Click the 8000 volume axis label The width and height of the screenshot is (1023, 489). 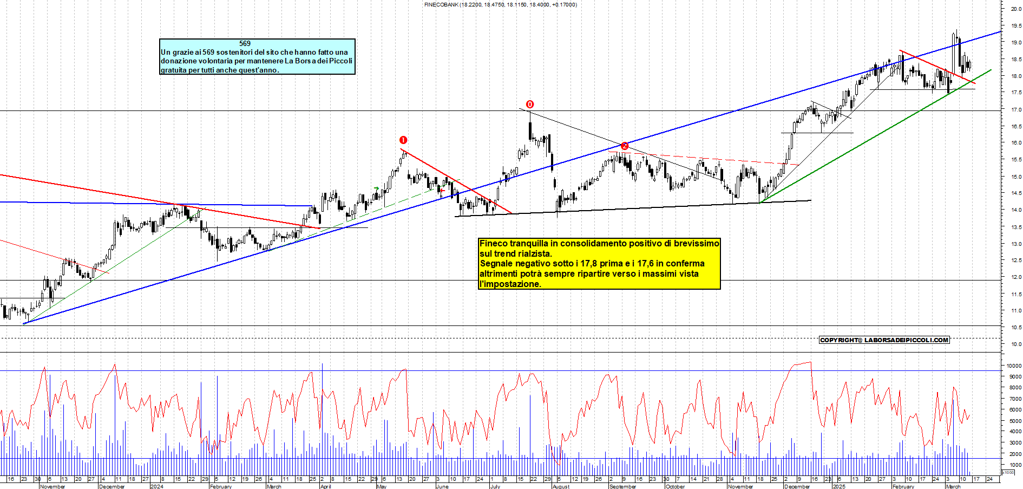[x=1015, y=388]
